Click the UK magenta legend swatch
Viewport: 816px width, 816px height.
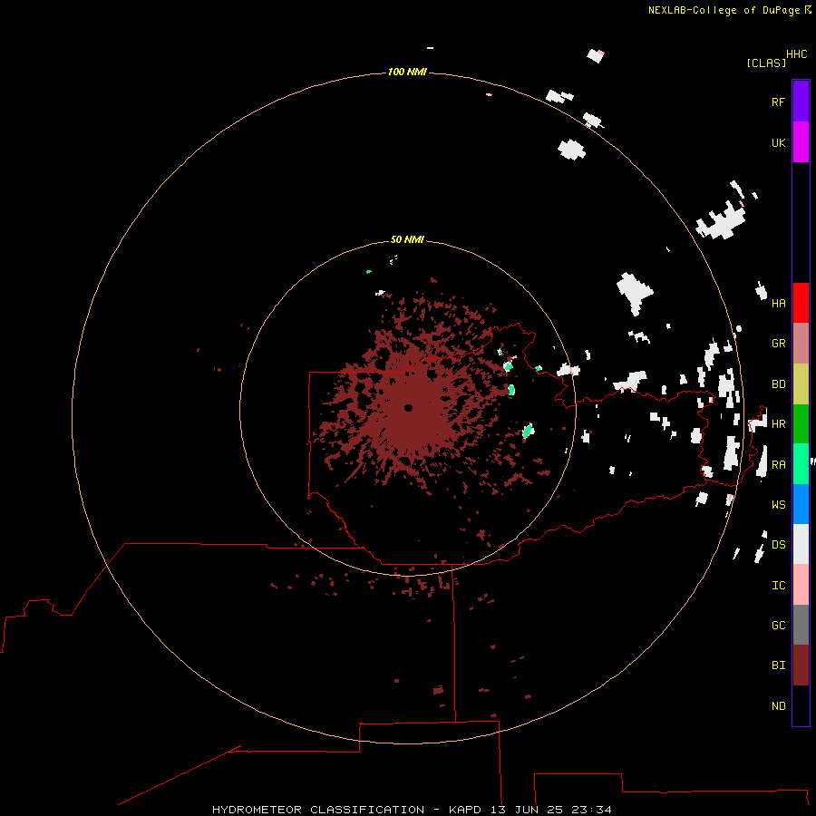click(x=801, y=142)
